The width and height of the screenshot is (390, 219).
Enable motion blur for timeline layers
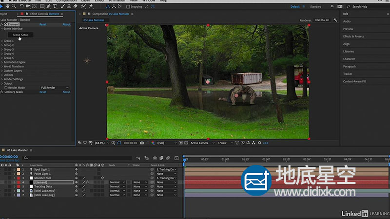pyautogui.click(x=168, y=158)
